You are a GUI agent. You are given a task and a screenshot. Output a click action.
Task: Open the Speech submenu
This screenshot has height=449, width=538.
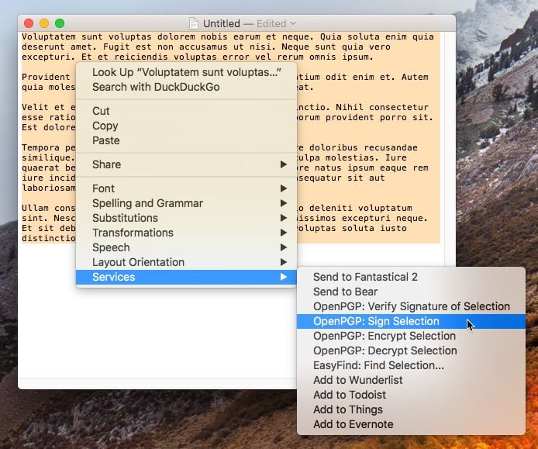186,247
